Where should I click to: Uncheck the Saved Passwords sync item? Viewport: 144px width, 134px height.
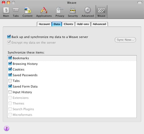click(x=10, y=75)
